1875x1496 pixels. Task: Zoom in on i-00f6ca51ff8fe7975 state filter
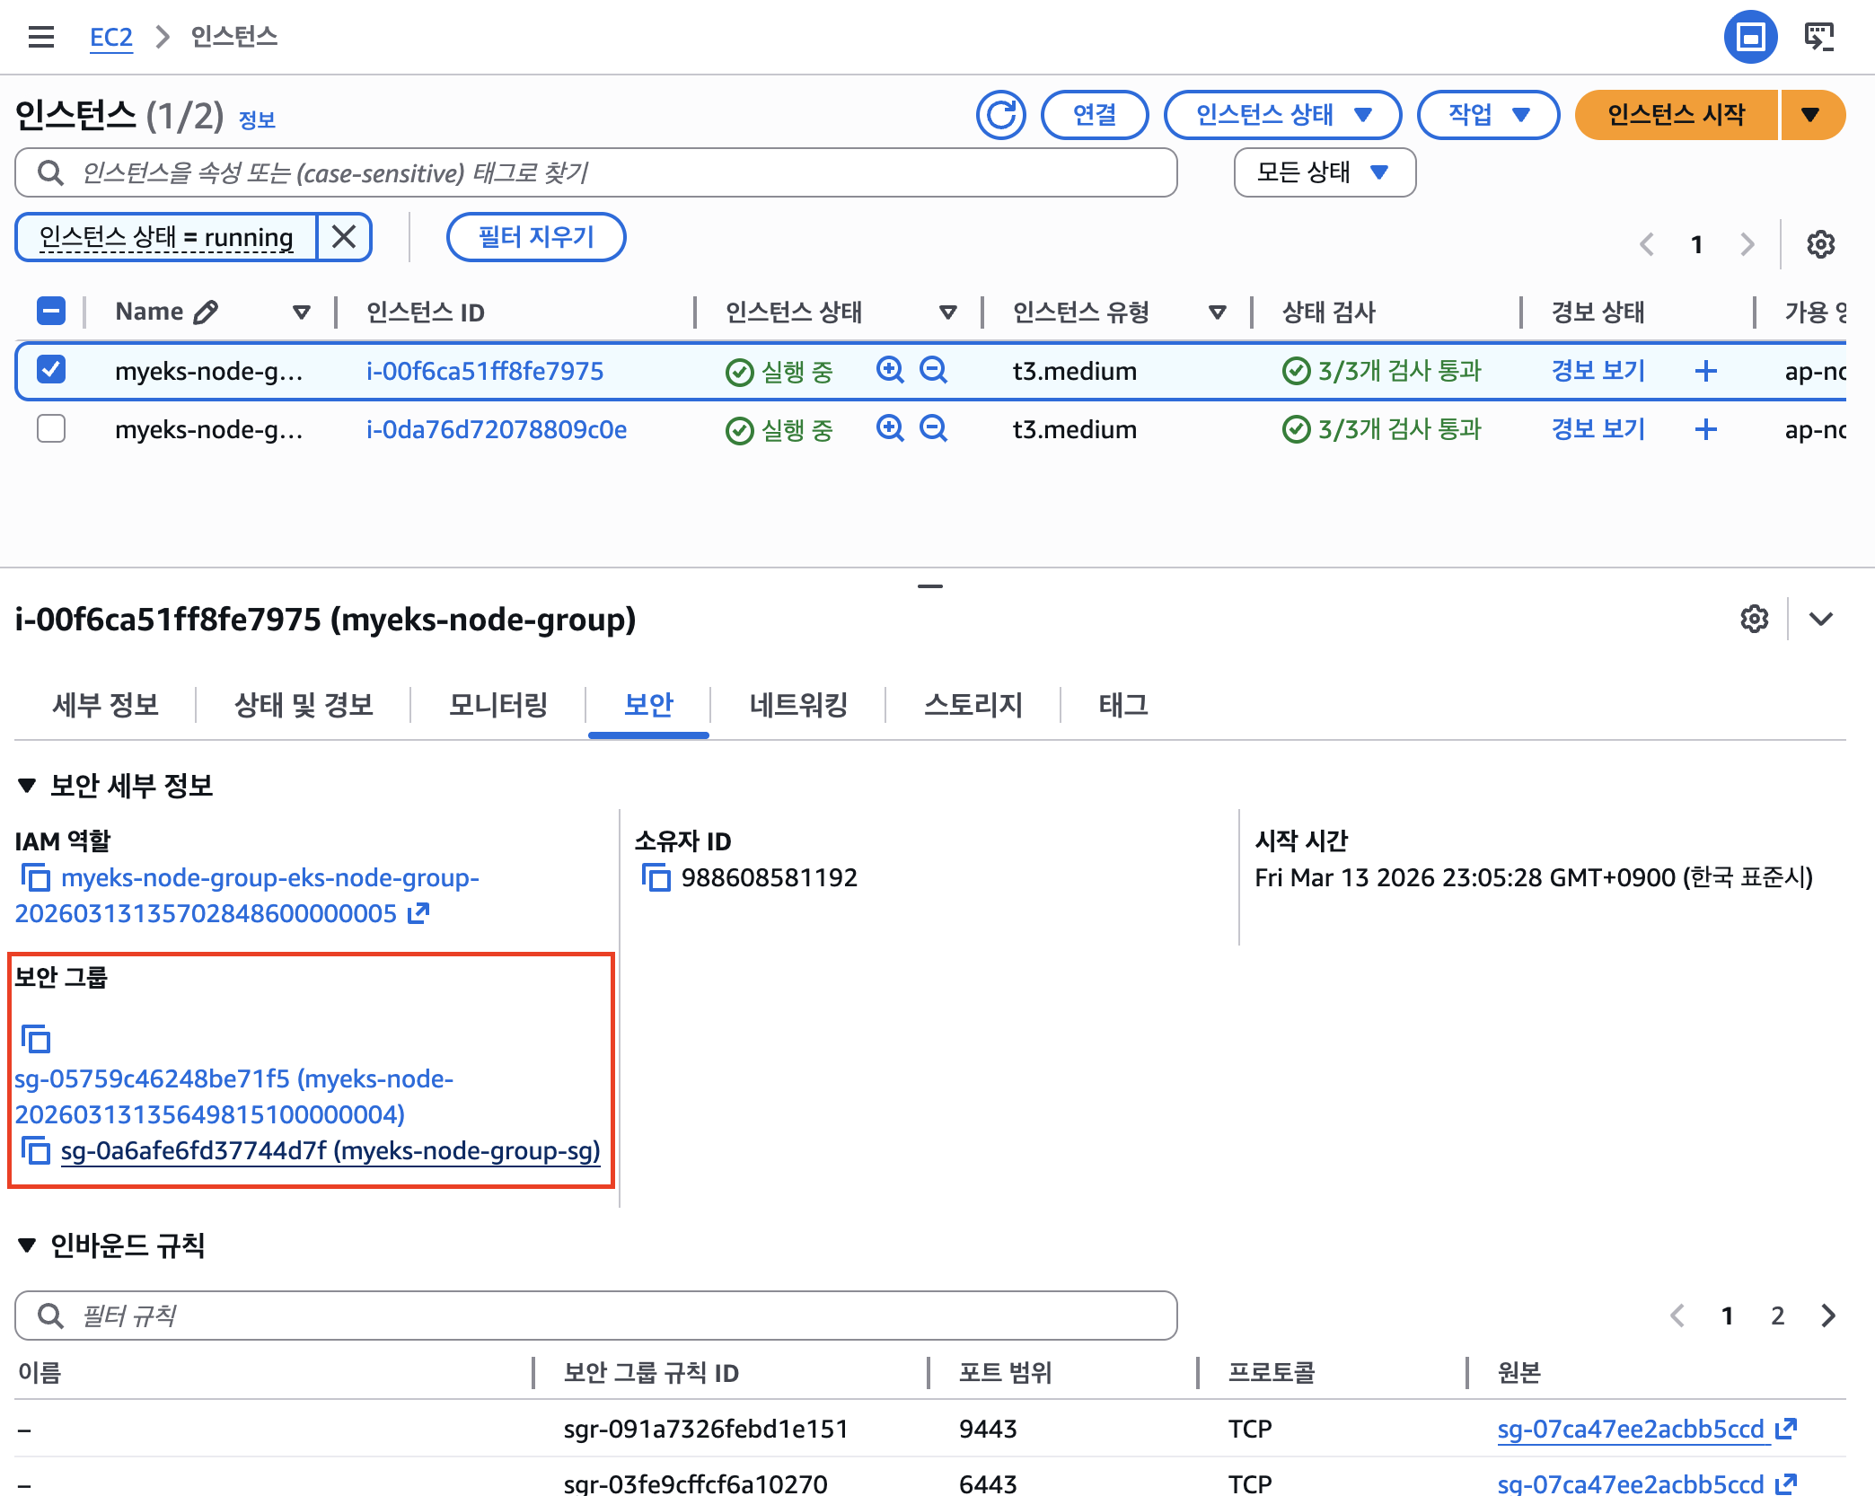tap(890, 371)
